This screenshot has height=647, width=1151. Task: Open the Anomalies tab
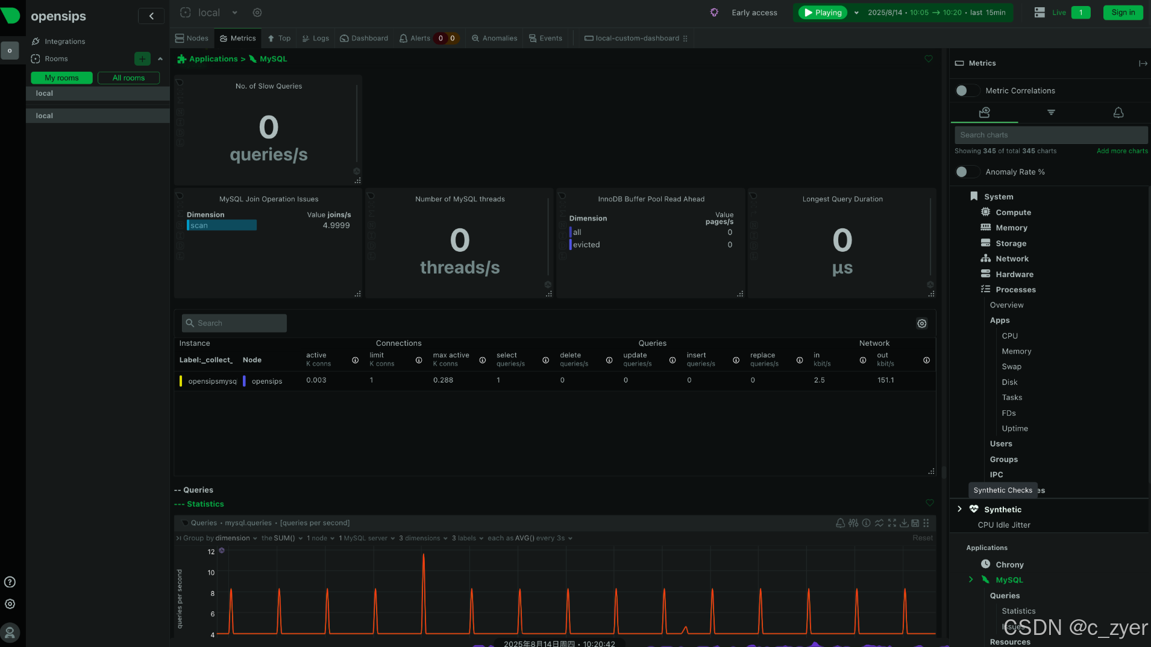click(494, 38)
